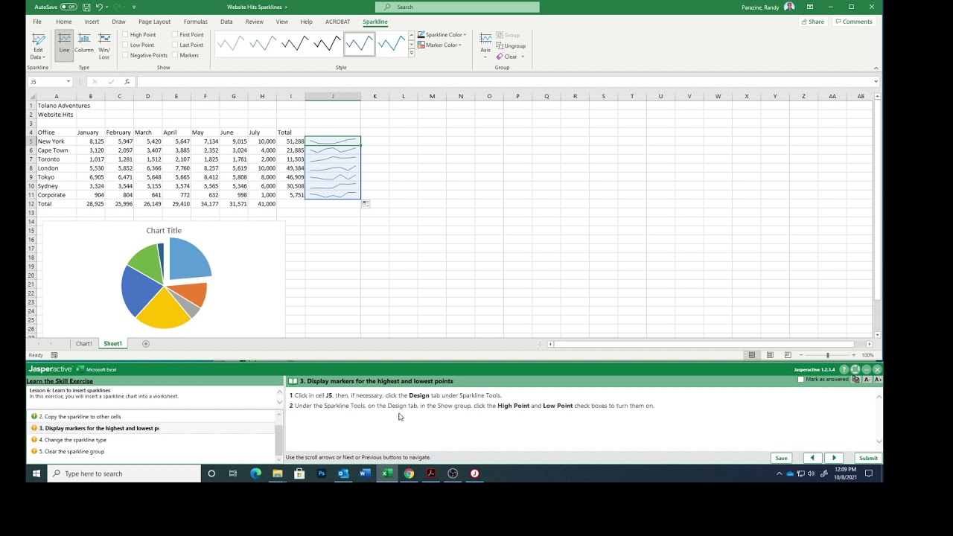Click Ungroup sparklines
Image resolution: width=953 pixels, height=536 pixels.
[x=511, y=46]
